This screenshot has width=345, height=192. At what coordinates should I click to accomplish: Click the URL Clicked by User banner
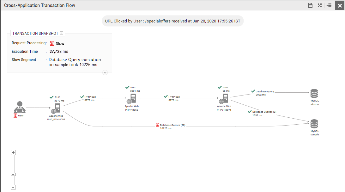(x=172, y=21)
